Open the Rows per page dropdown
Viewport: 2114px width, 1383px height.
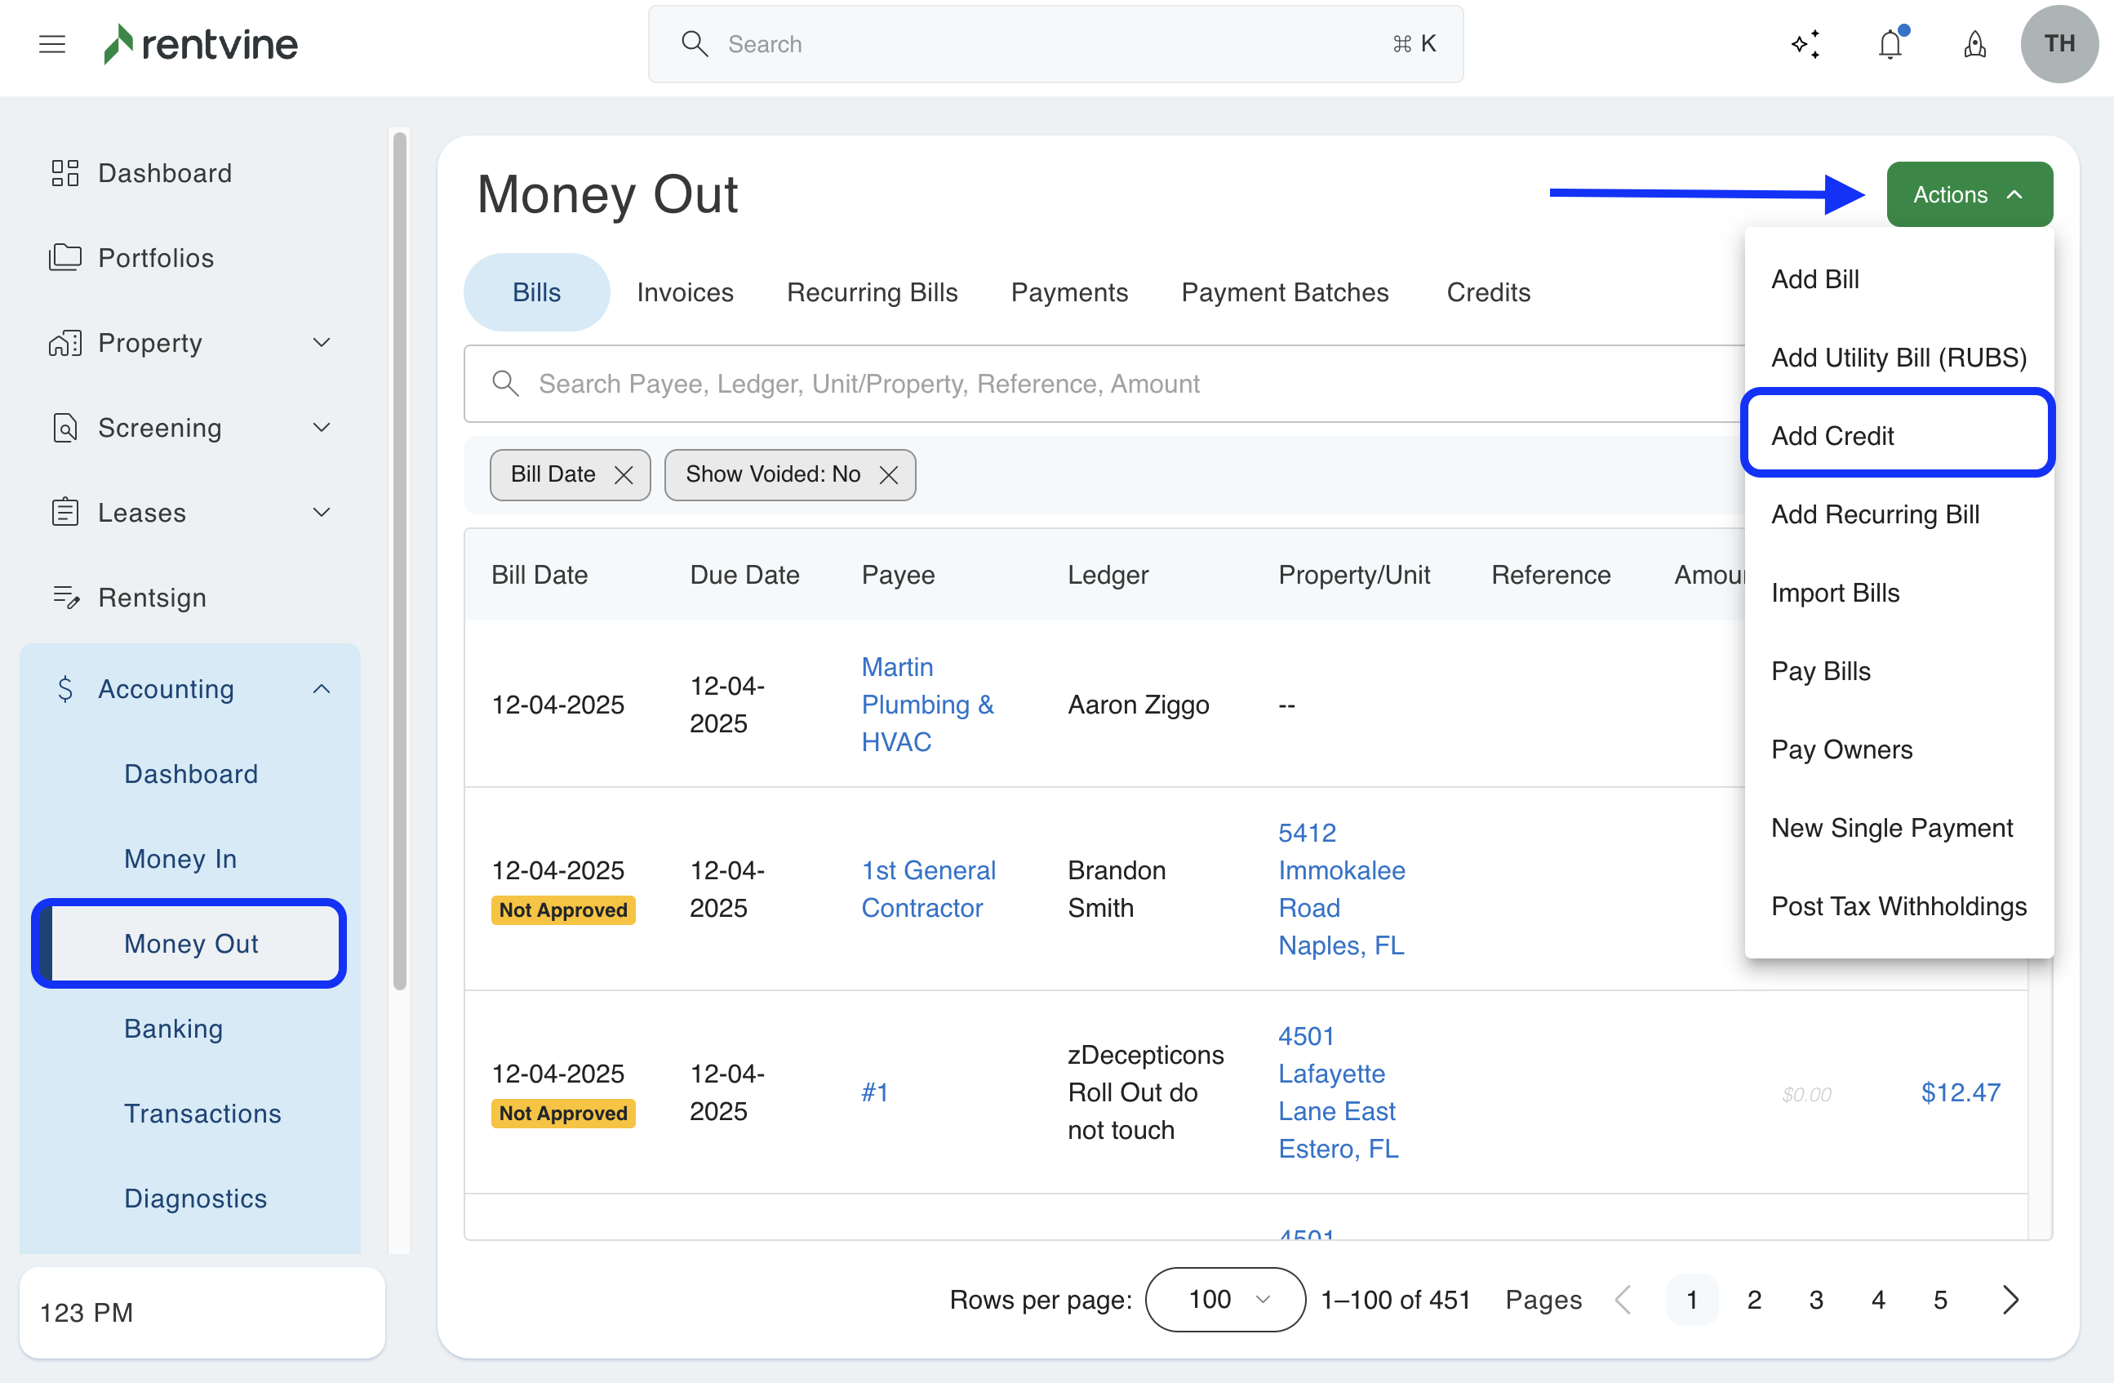click(1225, 1300)
